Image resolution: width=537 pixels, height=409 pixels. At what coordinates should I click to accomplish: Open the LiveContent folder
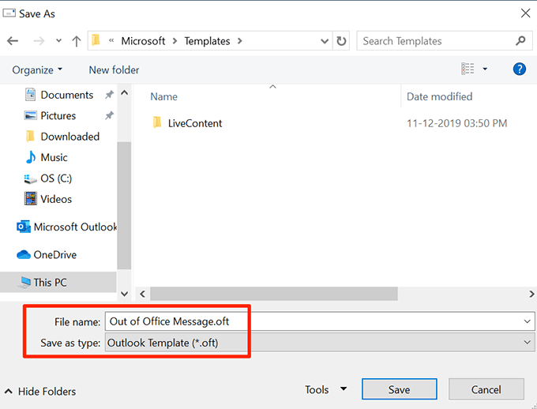(x=194, y=123)
